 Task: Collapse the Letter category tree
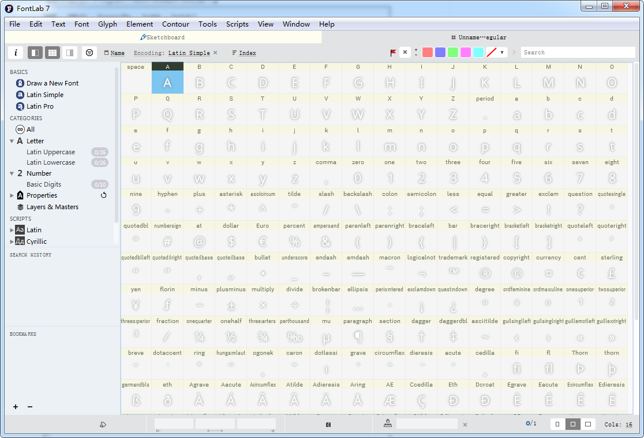point(12,141)
